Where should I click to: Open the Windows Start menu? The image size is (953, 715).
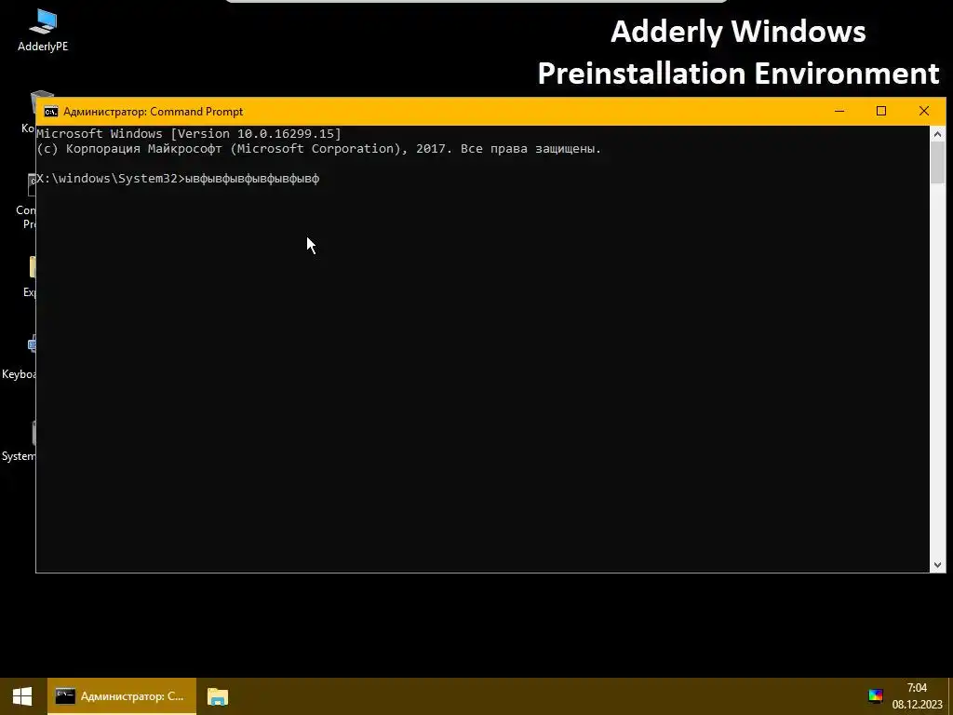point(22,696)
